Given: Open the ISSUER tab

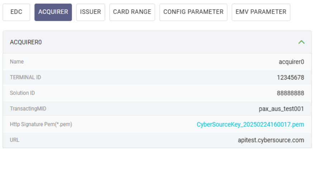Looking at the screenshot, I should coord(90,12).
